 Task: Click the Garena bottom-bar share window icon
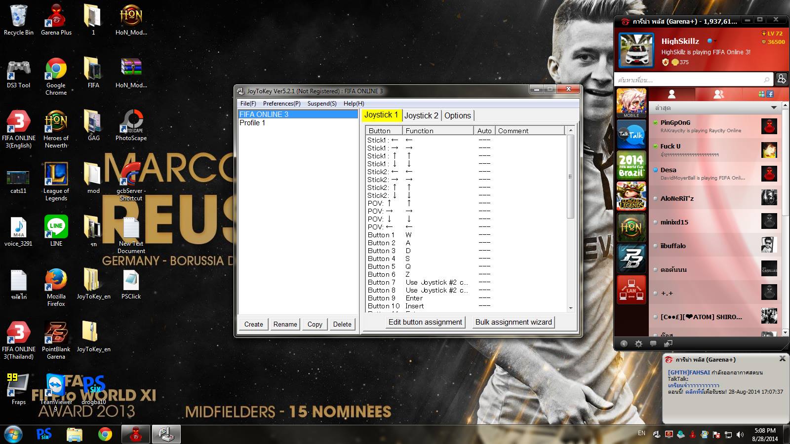[668, 343]
